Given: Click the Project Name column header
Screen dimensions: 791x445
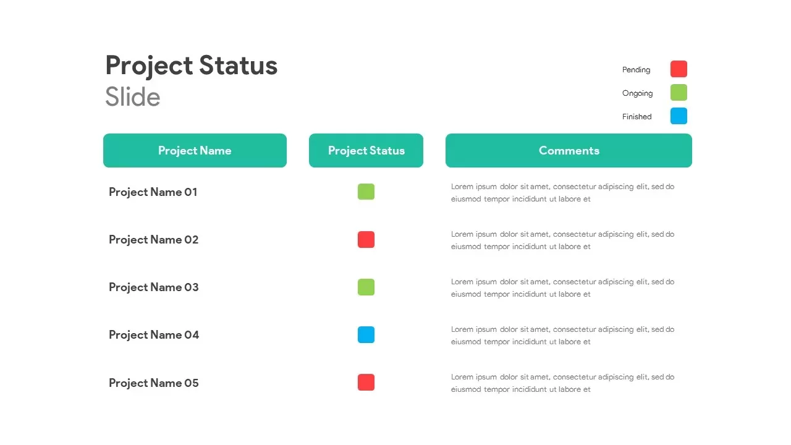Looking at the screenshot, I should point(195,151).
